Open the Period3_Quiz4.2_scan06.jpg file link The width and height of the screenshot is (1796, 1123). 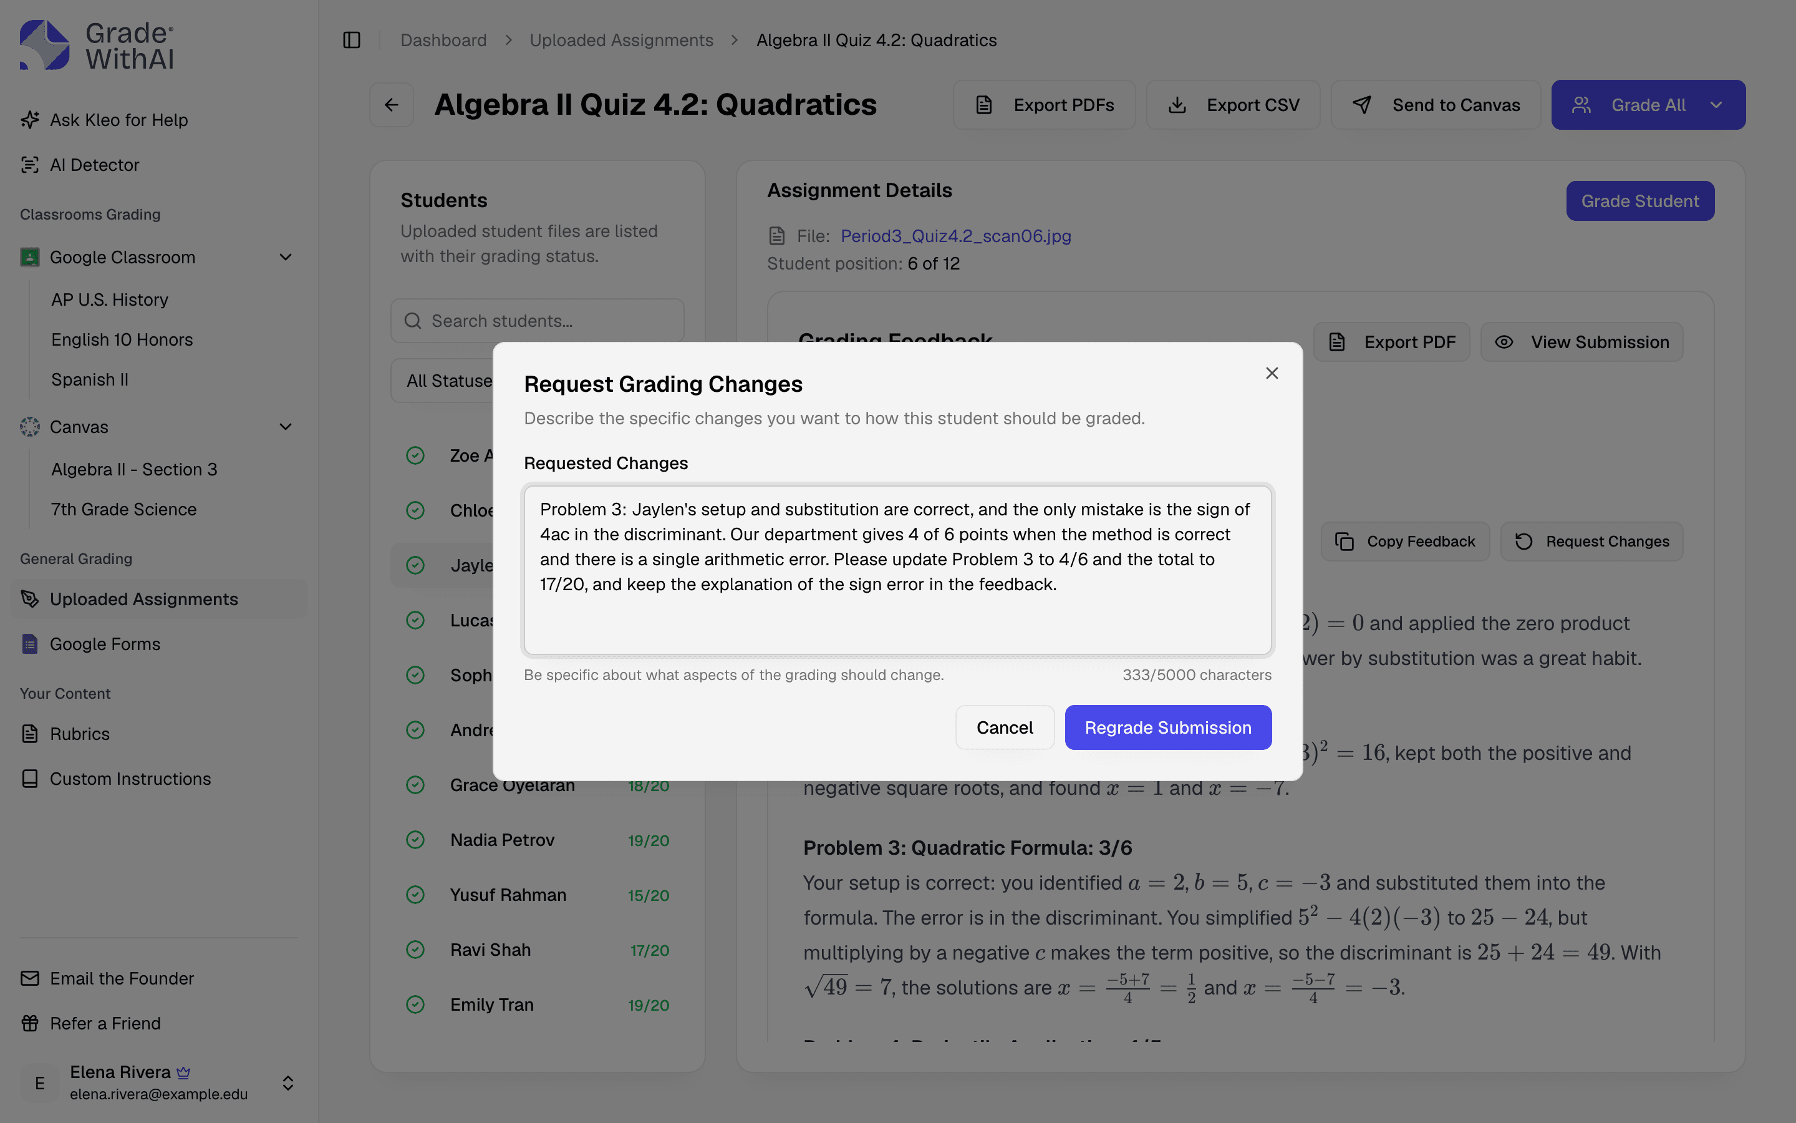click(x=956, y=236)
